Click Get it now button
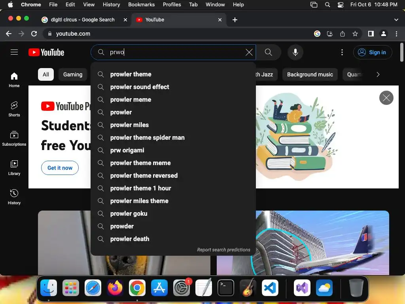405x304 pixels. (x=60, y=168)
